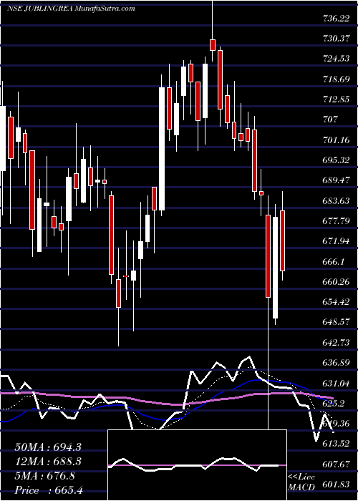Screen dimensions: 358x501
Task: Click the NSE JUBLINGREA chart title
Action: (x=71, y=9)
